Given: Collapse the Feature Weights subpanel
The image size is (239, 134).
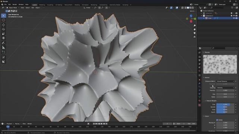Looking at the screenshot, I should click(205, 101).
